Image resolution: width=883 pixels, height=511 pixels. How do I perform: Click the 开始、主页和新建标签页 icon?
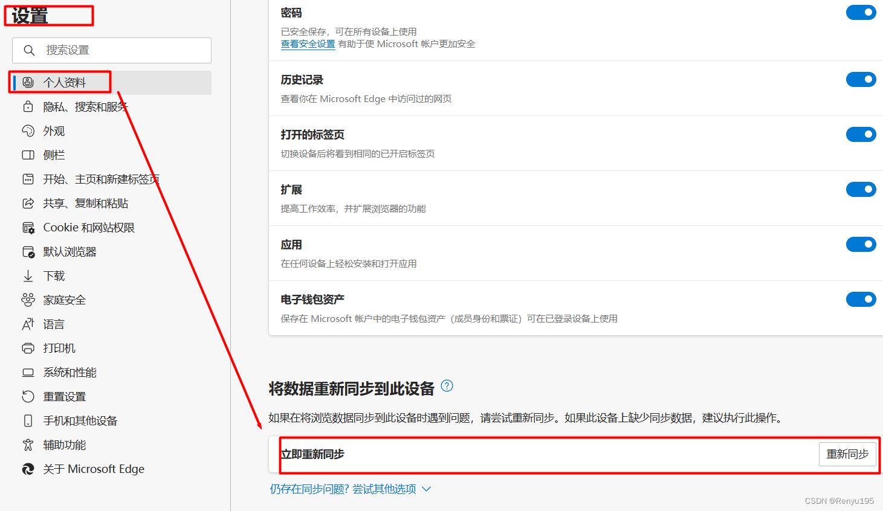pos(28,179)
